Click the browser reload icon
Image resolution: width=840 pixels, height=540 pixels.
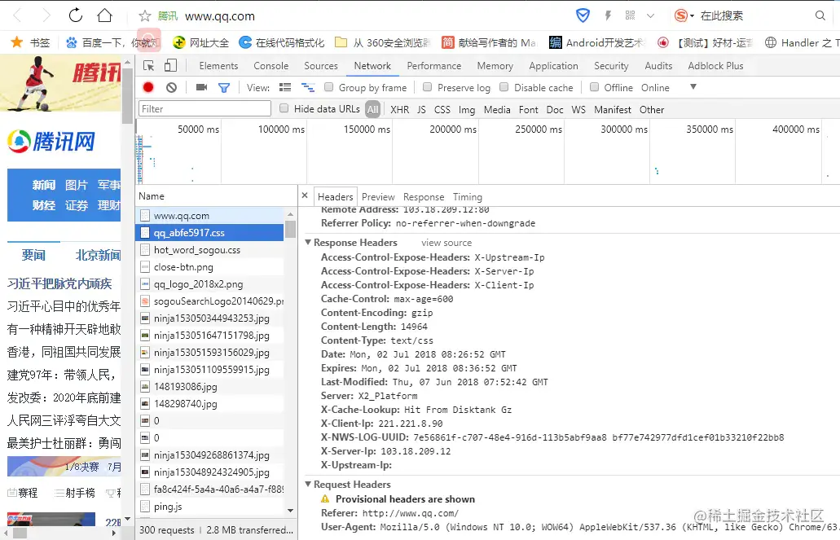point(76,15)
